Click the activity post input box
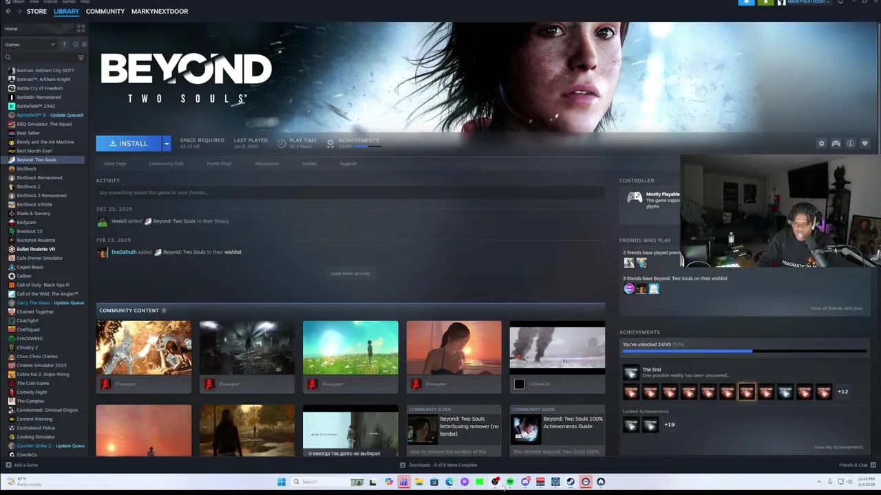The width and height of the screenshot is (881, 495). click(350, 192)
